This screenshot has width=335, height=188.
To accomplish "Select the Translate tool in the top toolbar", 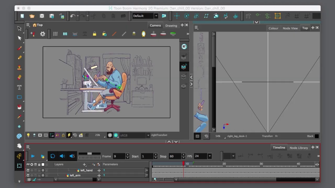I will pyautogui.click(x=177, y=16).
